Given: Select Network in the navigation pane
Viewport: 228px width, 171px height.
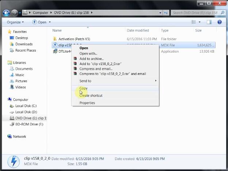Looking at the screenshot, I should tap(19, 137).
